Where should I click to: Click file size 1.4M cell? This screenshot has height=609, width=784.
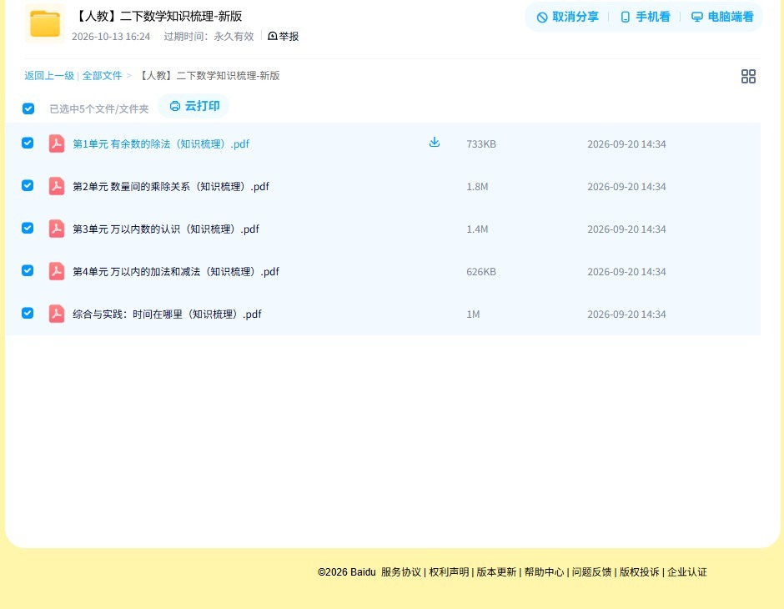pyautogui.click(x=477, y=229)
